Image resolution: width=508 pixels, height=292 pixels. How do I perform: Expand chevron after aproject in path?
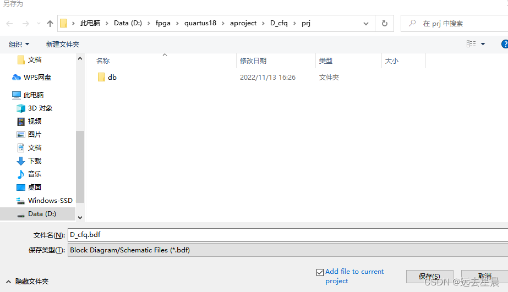pos(263,23)
